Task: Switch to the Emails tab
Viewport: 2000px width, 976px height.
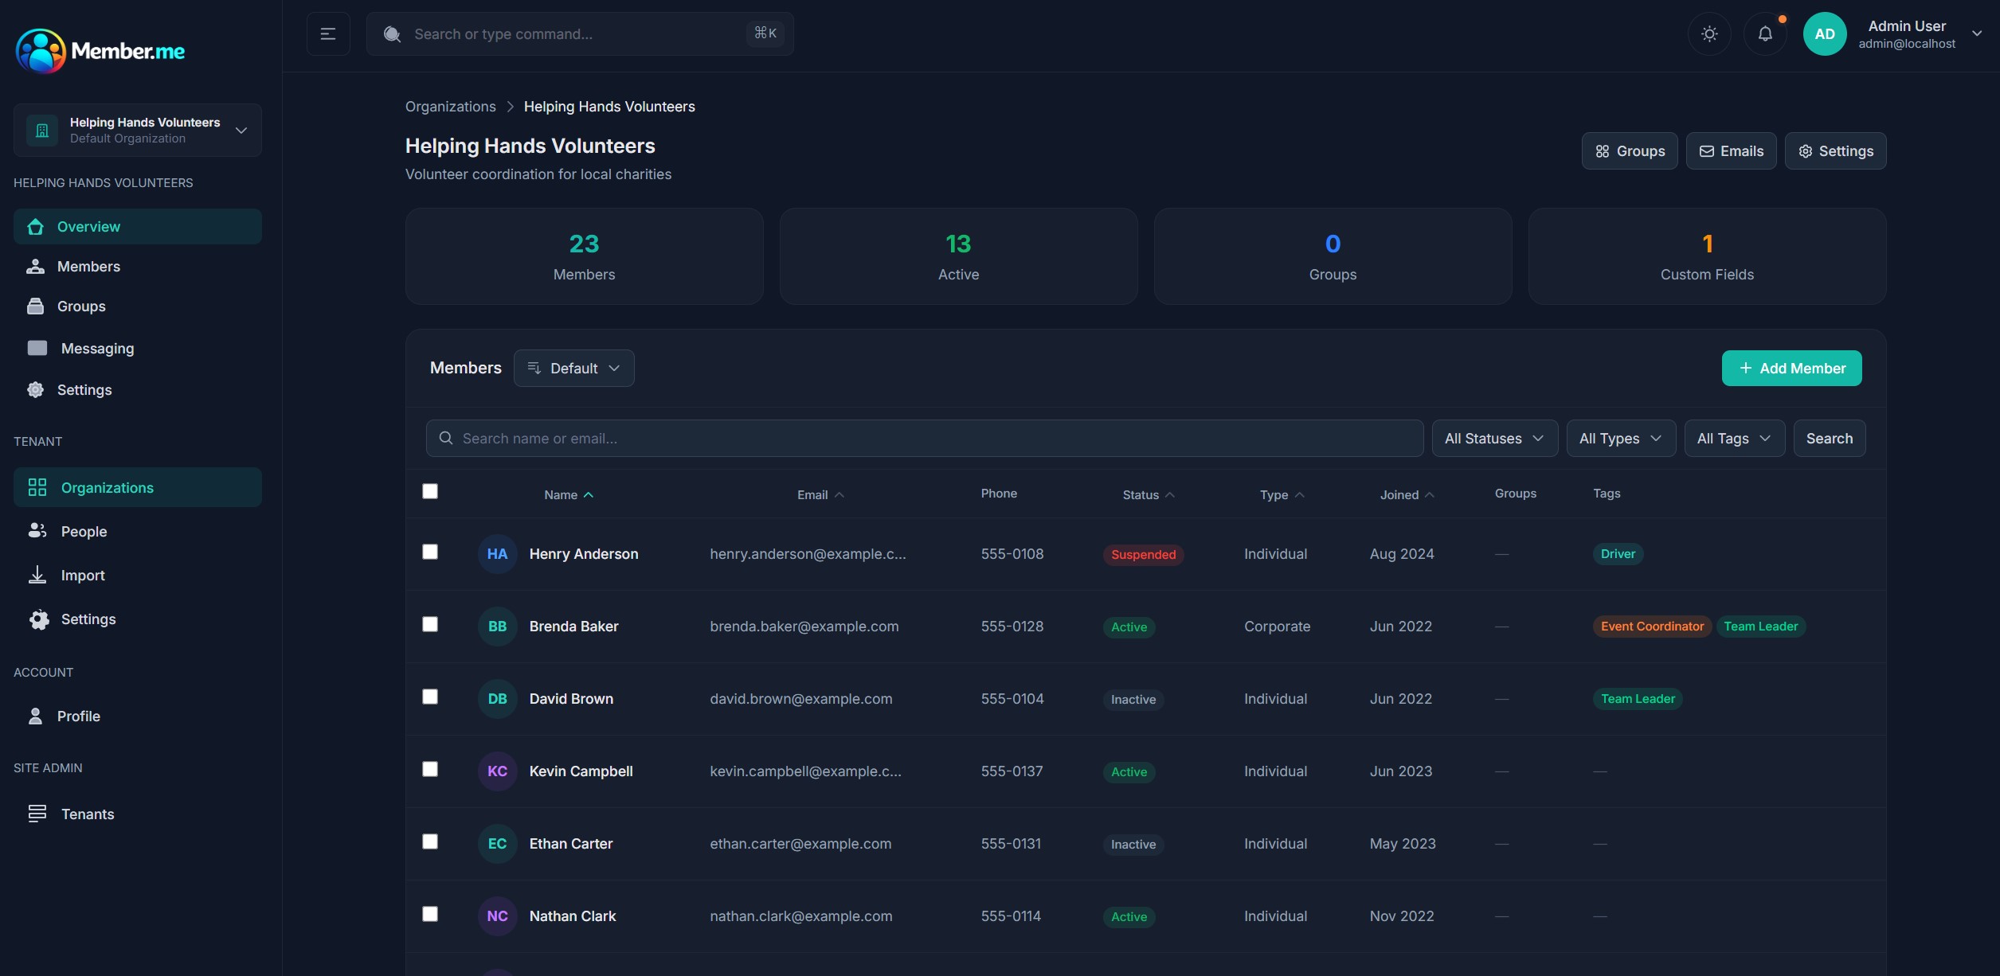Action: [1732, 150]
